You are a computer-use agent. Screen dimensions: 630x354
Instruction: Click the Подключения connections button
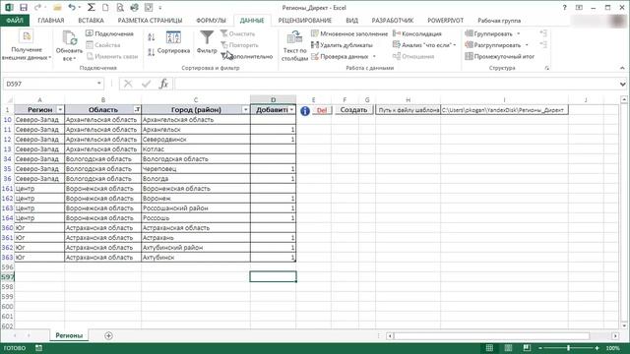click(x=109, y=33)
